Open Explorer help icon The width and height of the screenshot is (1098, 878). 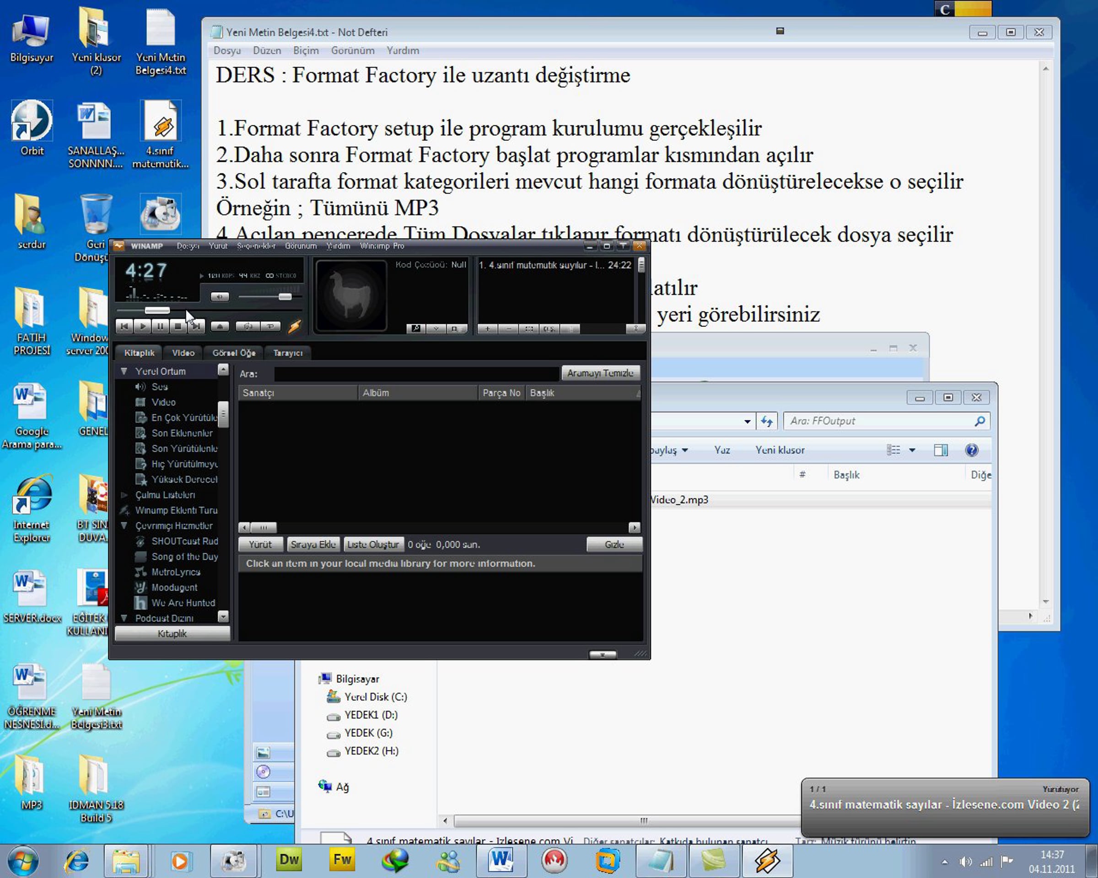tap(971, 450)
